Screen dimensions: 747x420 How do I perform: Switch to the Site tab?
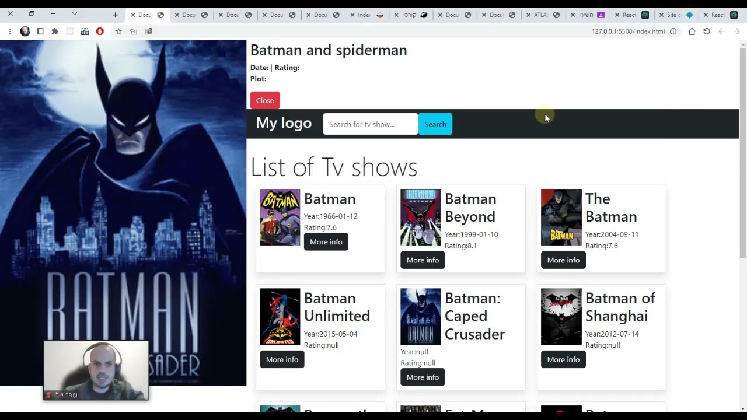click(x=678, y=15)
